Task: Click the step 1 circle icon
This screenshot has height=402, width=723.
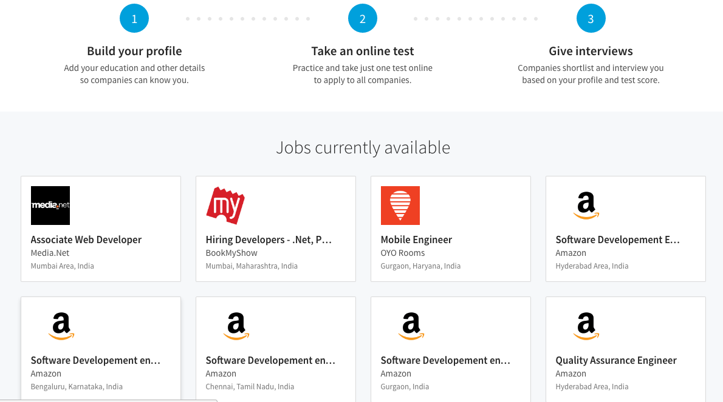Action: pyautogui.click(x=134, y=19)
